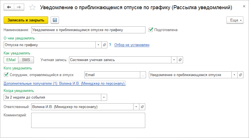Expand the 'Системная учетная запись' dropdown
The width and height of the screenshot is (249, 138).
click(x=174, y=60)
